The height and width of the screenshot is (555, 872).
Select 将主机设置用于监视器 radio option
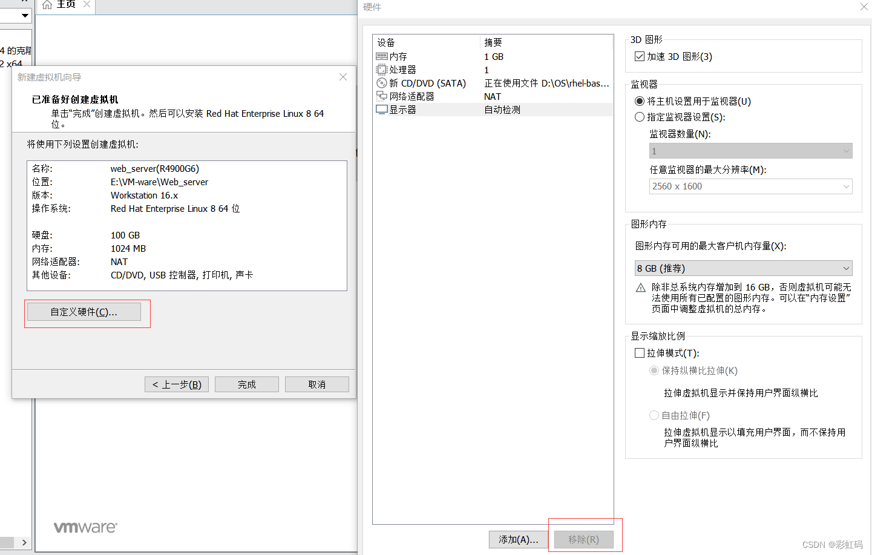click(640, 101)
